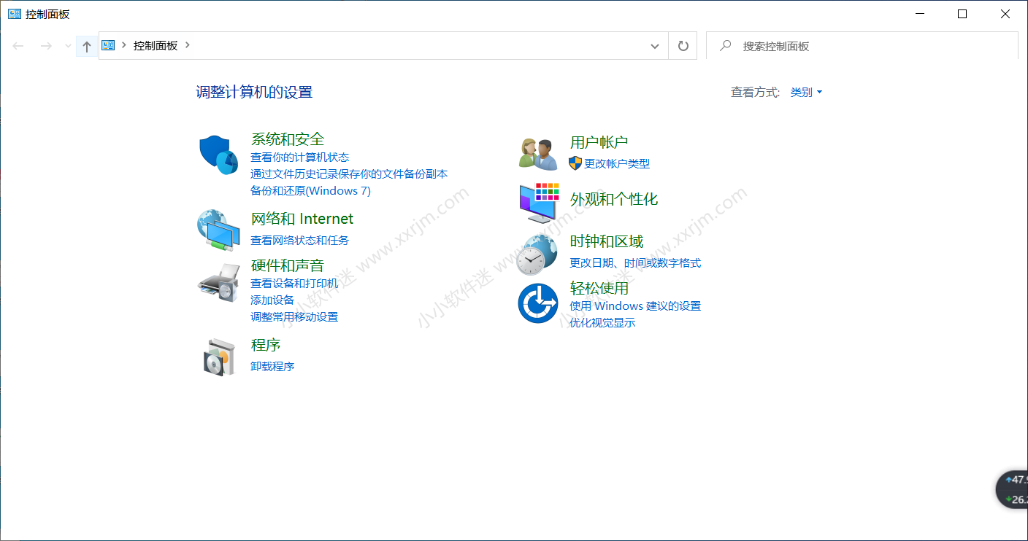Go forward with the forward arrow
The height and width of the screenshot is (541, 1028).
point(45,46)
